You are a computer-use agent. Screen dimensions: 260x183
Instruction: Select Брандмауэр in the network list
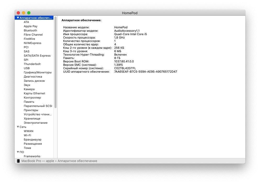(x=32, y=139)
